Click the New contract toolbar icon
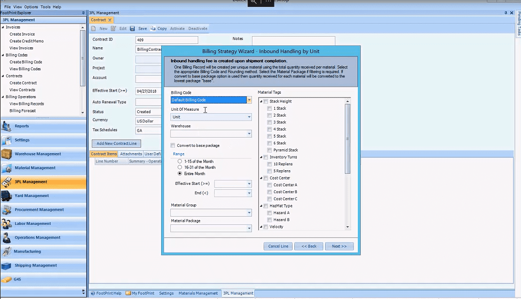The width and height of the screenshot is (521, 299). [x=94, y=29]
